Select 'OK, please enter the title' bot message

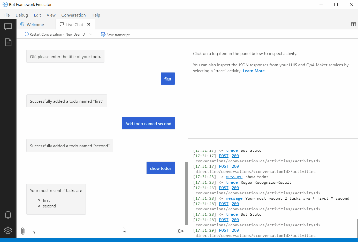pyautogui.click(x=65, y=56)
